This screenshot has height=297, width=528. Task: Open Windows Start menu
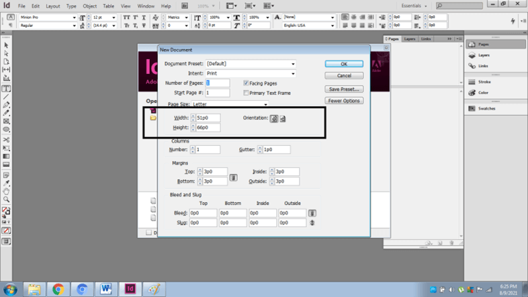[x=11, y=290]
